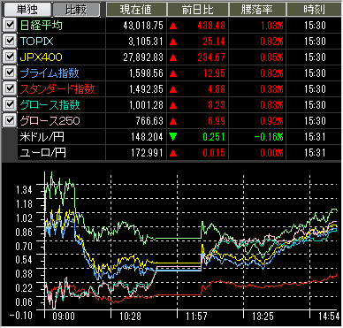
Task: Click the green down arrow for 米ドル/円
Action: click(x=173, y=137)
